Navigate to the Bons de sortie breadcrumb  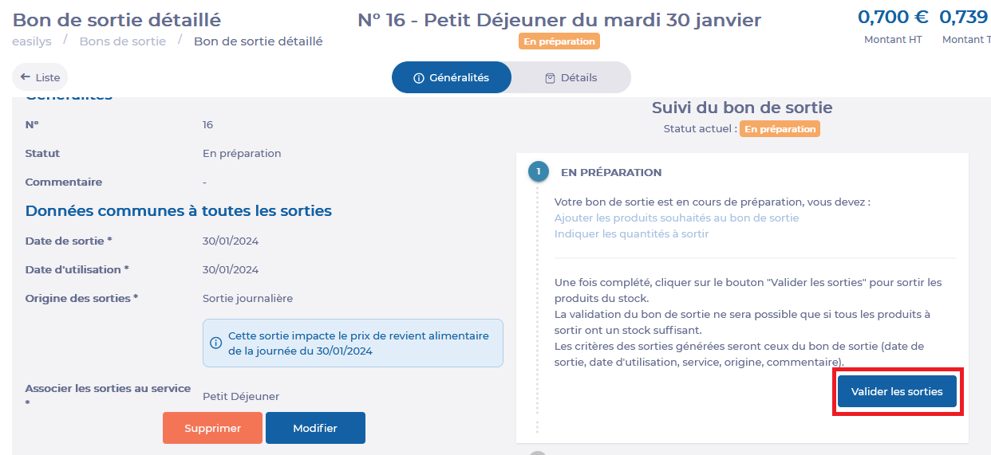(123, 41)
